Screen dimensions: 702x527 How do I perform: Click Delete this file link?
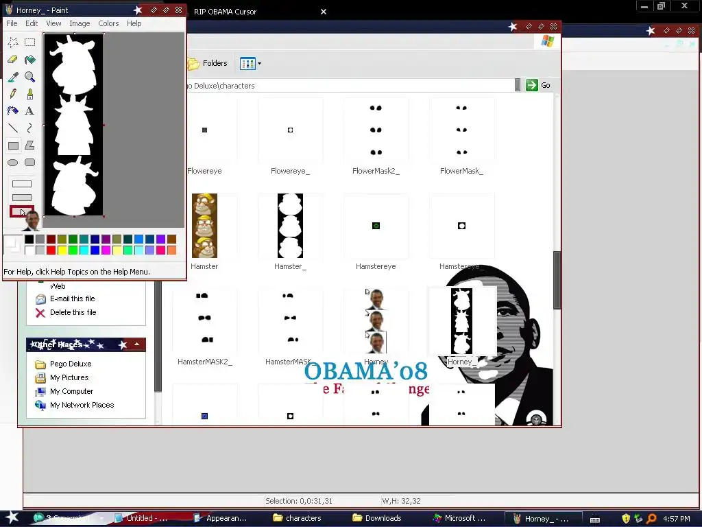[73, 313]
